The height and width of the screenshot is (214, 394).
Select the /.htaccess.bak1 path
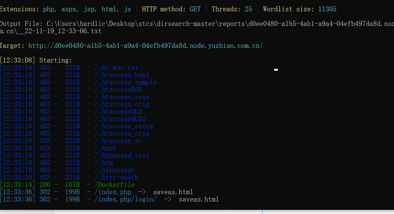[122, 75]
